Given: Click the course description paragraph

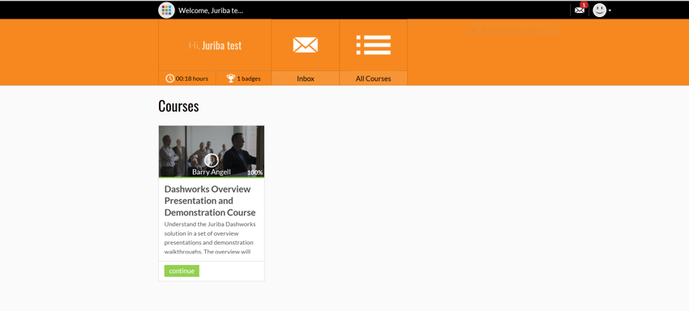Looking at the screenshot, I should (210, 238).
